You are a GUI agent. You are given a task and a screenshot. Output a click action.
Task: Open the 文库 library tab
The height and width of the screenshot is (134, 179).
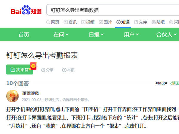[x=141, y=22]
